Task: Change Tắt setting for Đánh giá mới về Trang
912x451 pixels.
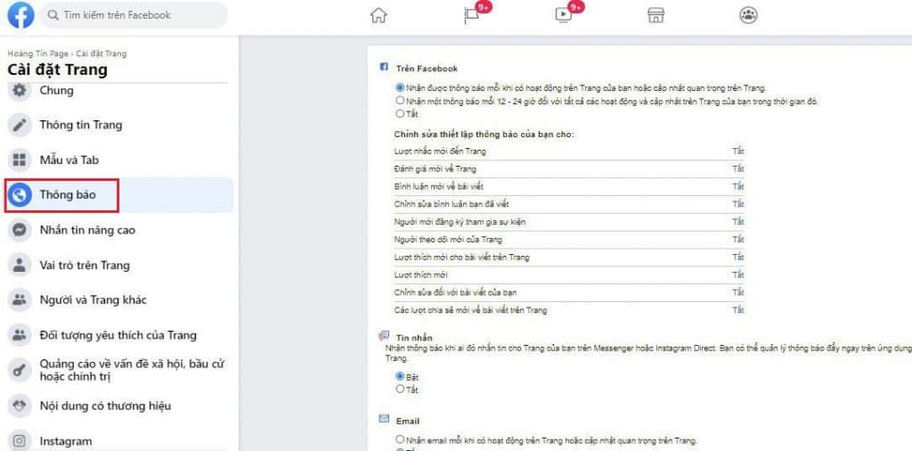Action: point(737,169)
